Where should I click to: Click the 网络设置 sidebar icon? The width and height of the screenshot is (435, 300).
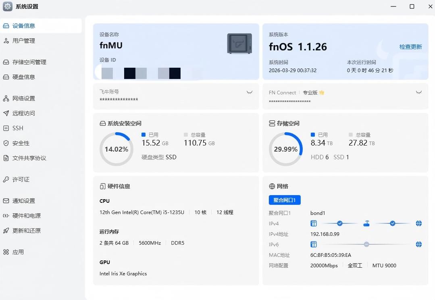(23, 98)
